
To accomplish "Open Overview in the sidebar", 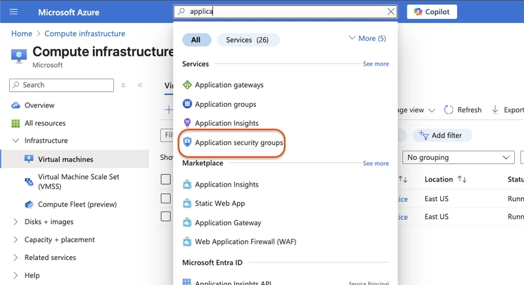I will coord(39,105).
